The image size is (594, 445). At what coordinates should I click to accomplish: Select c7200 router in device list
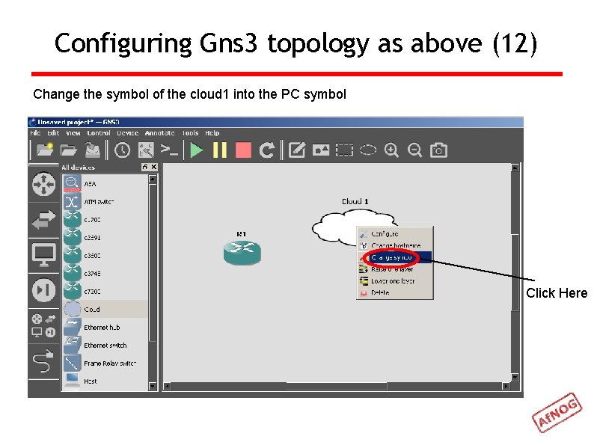coord(105,292)
